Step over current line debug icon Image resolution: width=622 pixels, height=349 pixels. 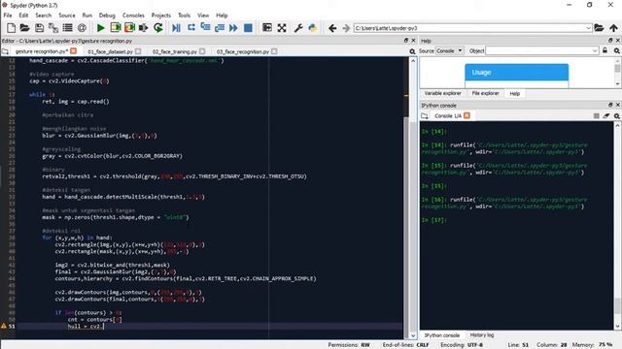click(191, 28)
